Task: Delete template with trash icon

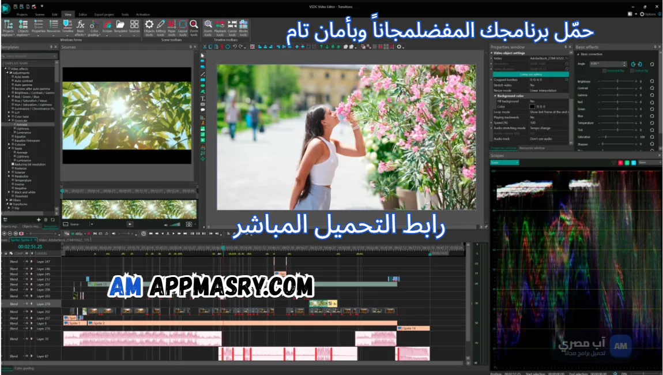Action: (46, 220)
